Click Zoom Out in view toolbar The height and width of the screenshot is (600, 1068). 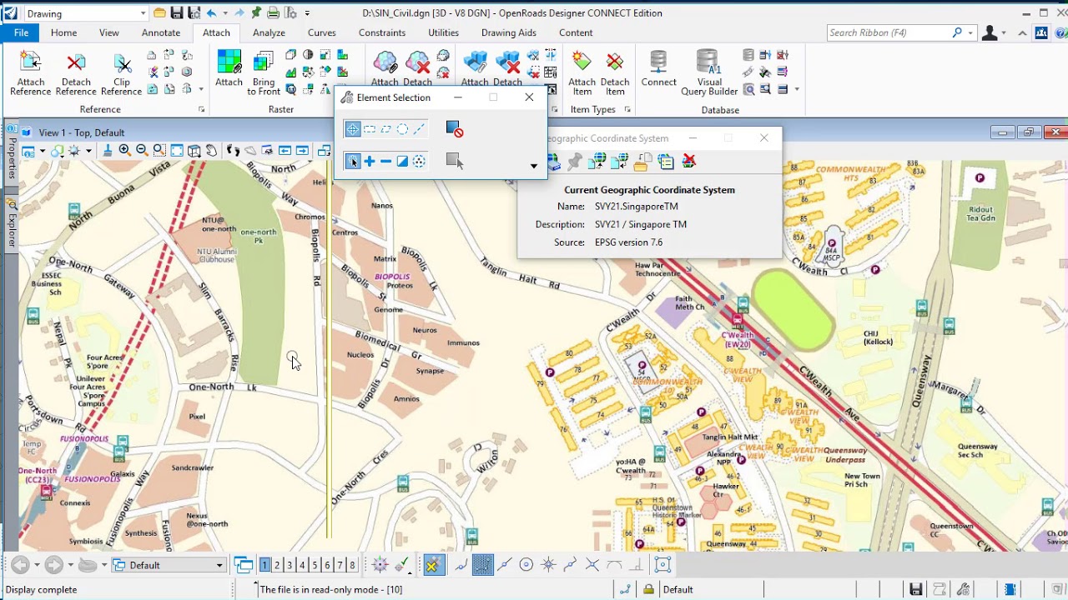(142, 150)
